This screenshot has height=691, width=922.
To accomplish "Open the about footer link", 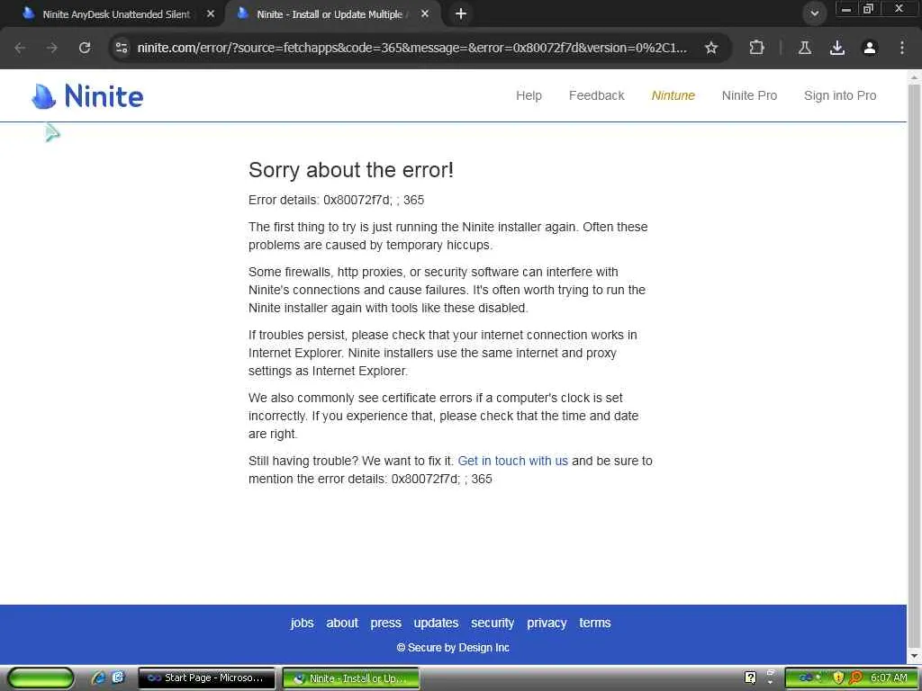I will (342, 623).
